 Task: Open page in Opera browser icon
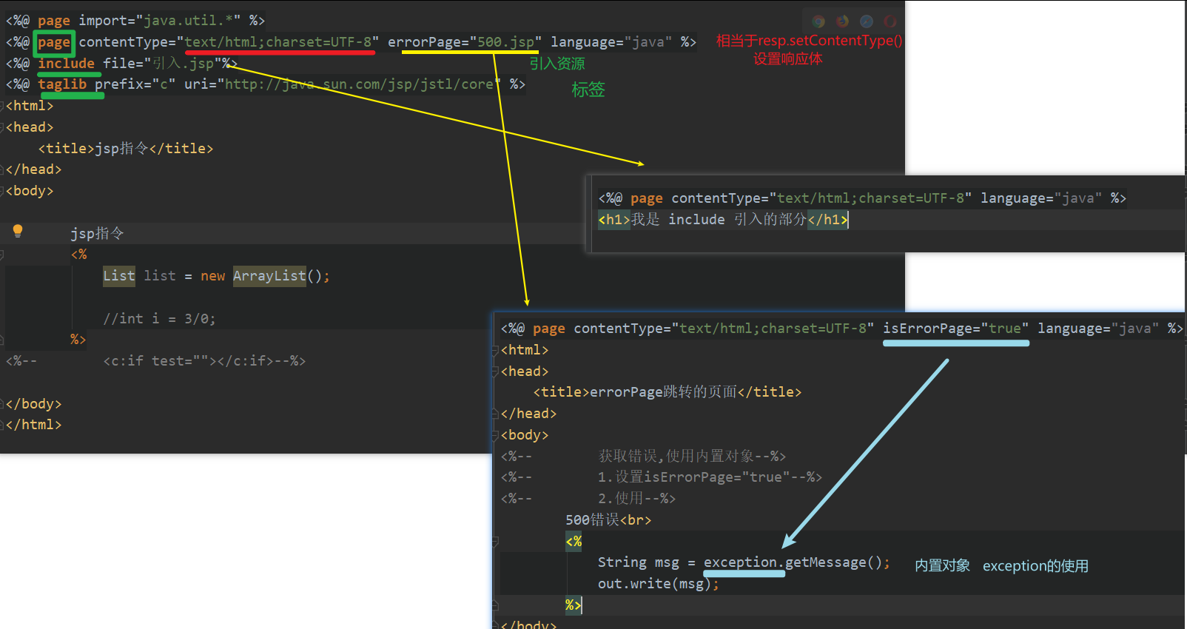coord(890,21)
